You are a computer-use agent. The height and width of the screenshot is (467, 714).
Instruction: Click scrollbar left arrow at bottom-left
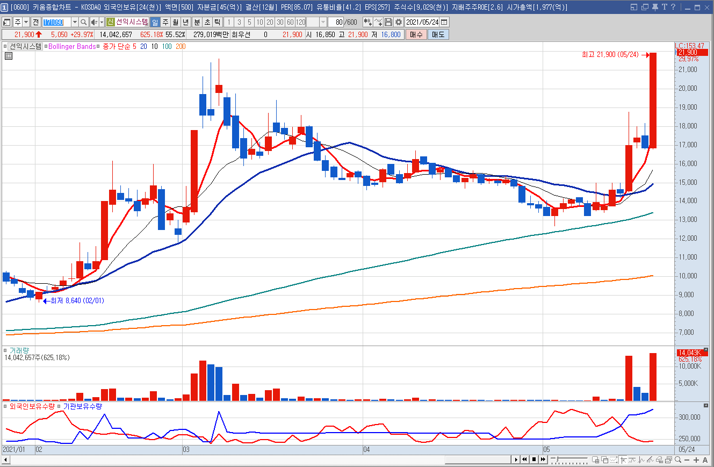[6, 460]
